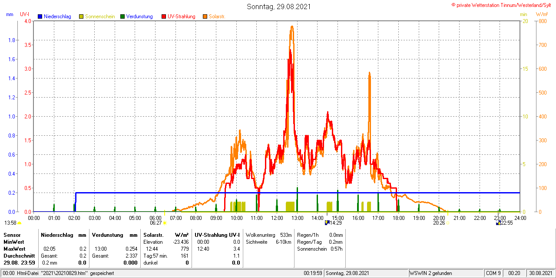Screen dimensions: 556x278
Task: Click the orange W/m² axis unit label
Action: click(x=542, y=14)
